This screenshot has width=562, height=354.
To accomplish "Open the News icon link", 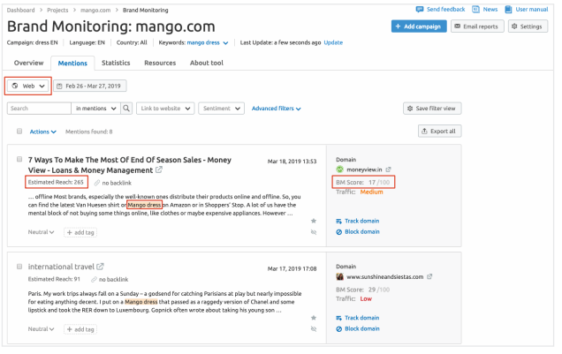I will tap(475, 10).
